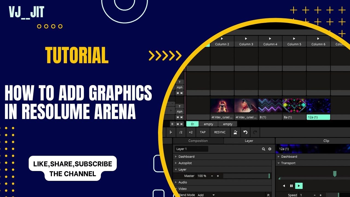Switch to the Layer tab

(249, 141)
